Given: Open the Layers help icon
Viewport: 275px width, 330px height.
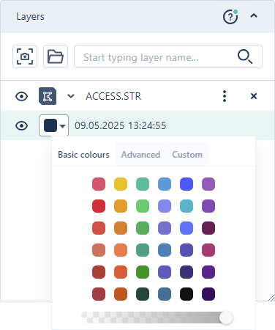Looking at the screenshot, I should 230,17.
